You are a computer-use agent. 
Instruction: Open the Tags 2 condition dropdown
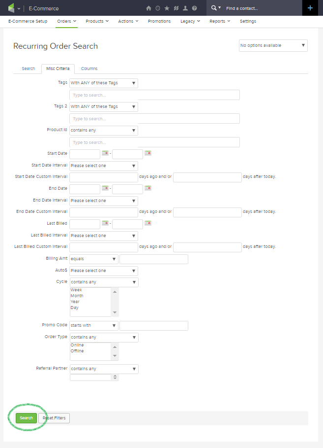click(103, 107)
